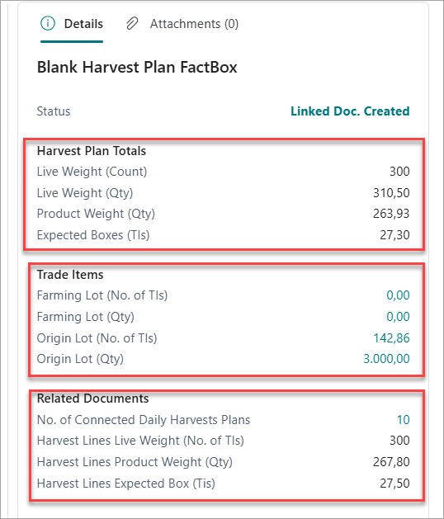Screen dimensions: 444x519
Task: Select the Live Weight (Count) value 300
Action: (x=399, y=172)
